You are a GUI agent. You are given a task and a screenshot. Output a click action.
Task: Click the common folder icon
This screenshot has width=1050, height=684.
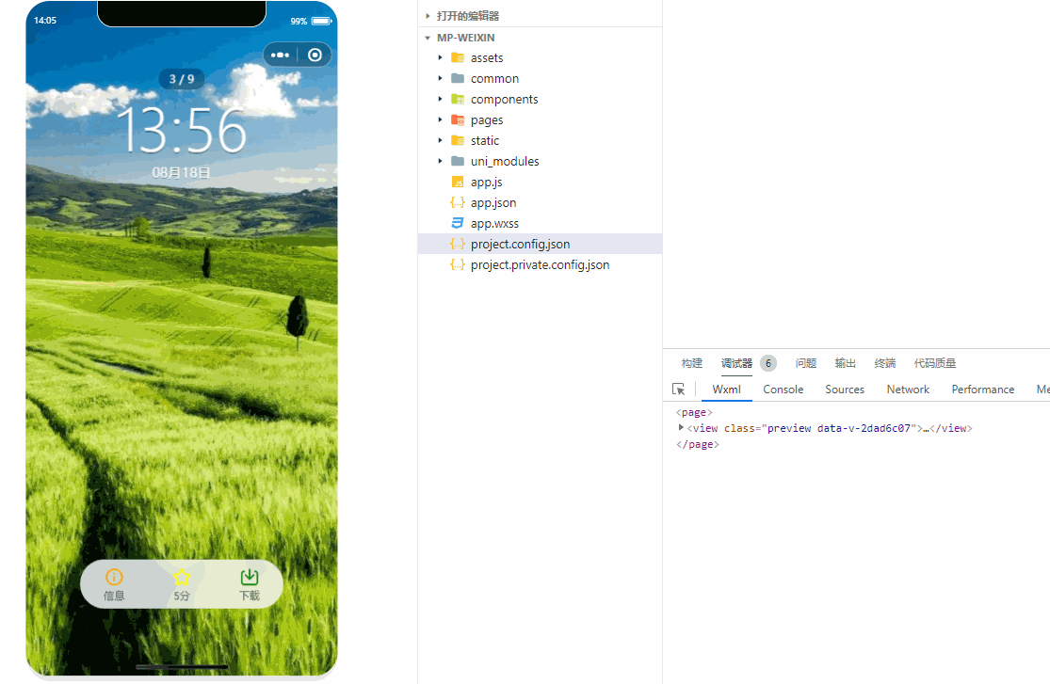click(458, 78)
